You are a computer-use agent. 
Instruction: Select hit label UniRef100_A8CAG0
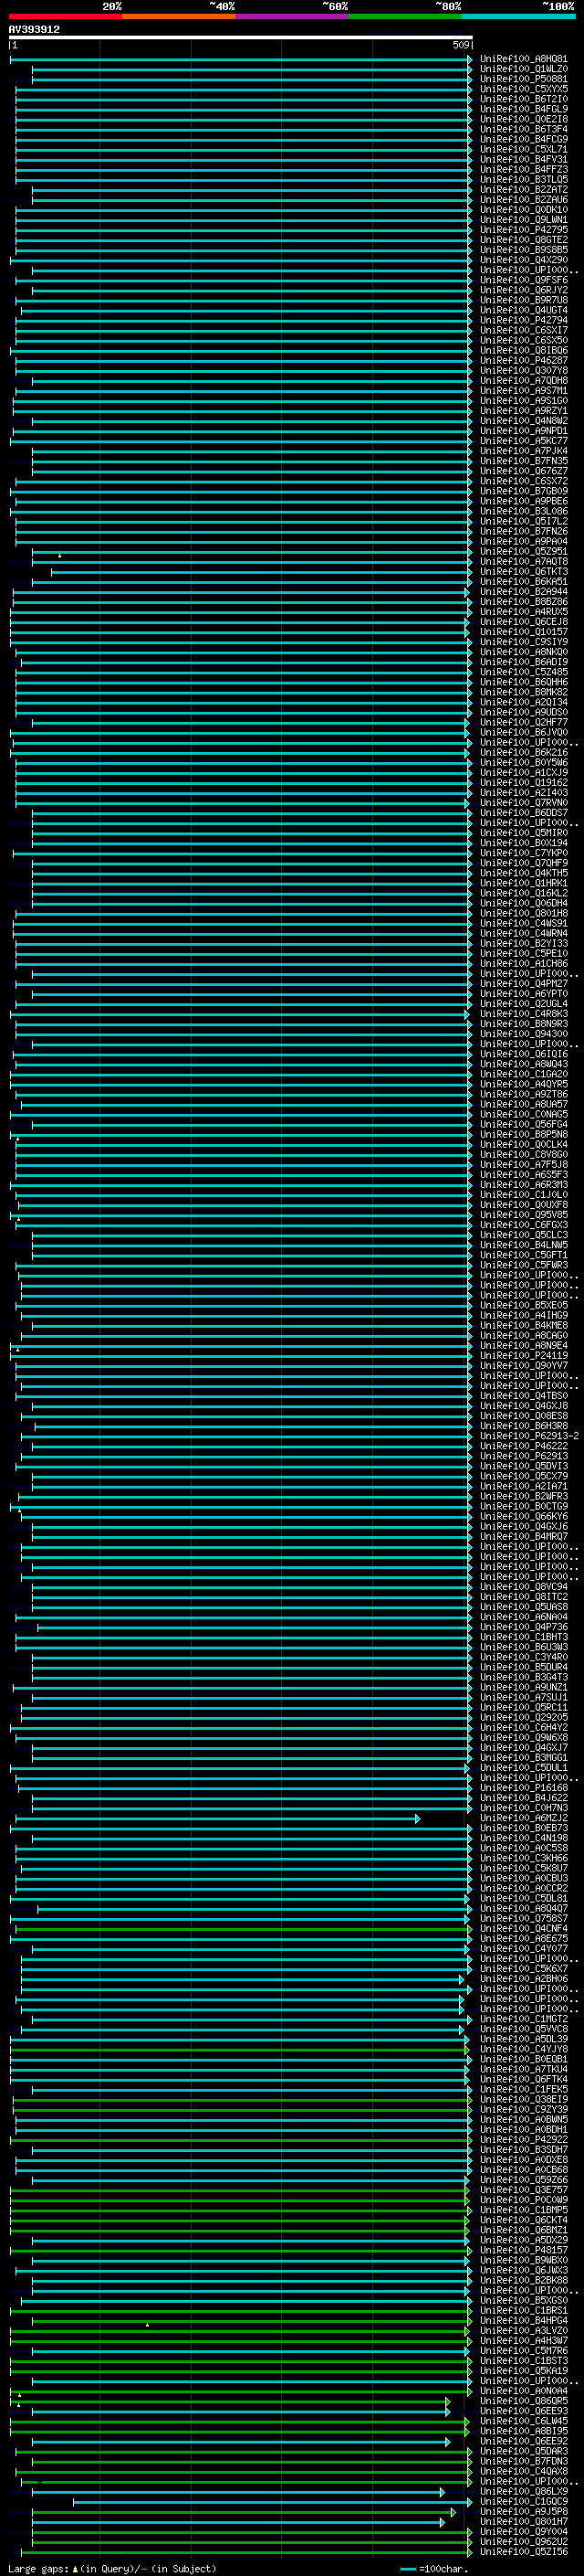click(x=523, y=1335)
